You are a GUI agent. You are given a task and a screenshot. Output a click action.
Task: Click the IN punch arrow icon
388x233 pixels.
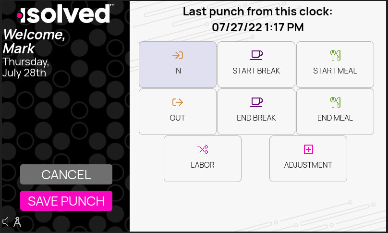pyautogui.click(x=178, y=55)
